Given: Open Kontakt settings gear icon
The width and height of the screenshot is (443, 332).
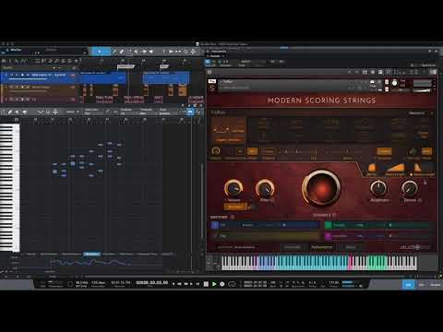Looking at the screenshot, I should point(373,72).
